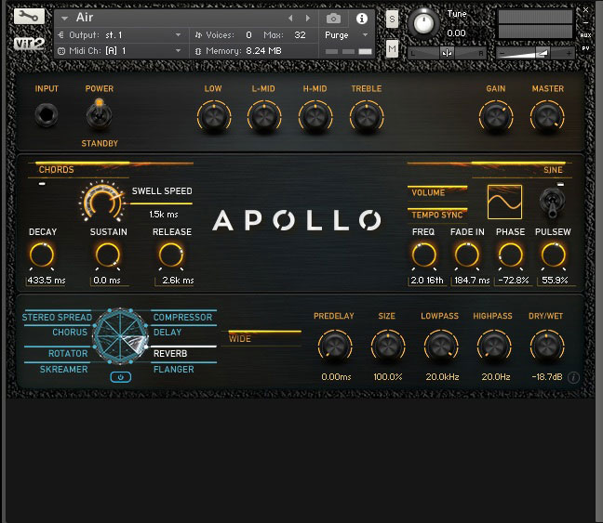603x523 pixels.
Task: Solo the instrument with S button
Action: [x=392, y=19]
